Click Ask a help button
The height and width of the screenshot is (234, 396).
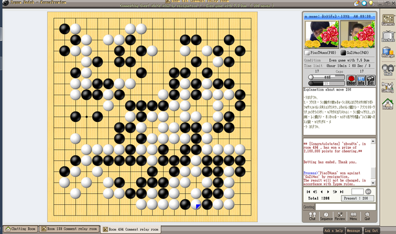pyautogui.click(x=334, y=230)
